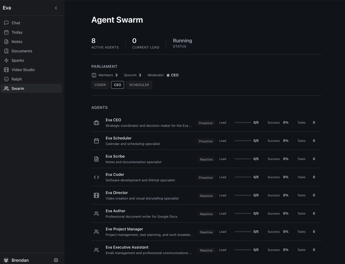The image size is (345, 264).
Task: Click the Members panel icon in Parliament
Action: point(94,75)
